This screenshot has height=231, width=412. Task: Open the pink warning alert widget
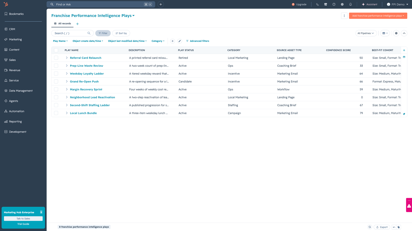coord(409,205)
